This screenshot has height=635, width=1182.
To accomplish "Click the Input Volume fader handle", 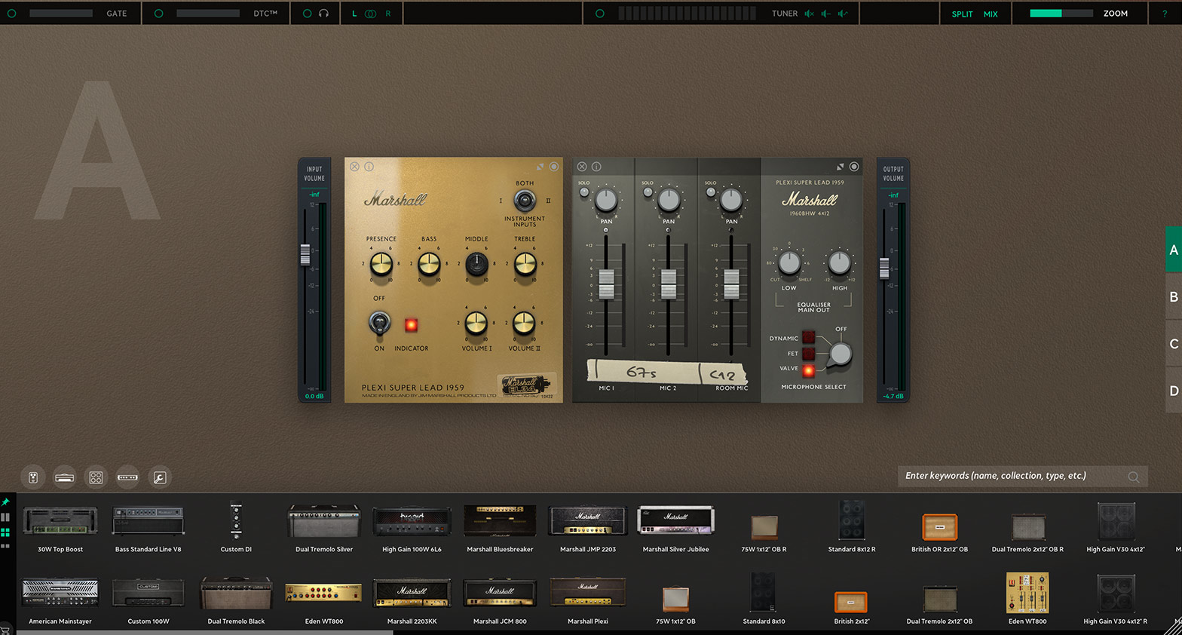I will 305,255.
